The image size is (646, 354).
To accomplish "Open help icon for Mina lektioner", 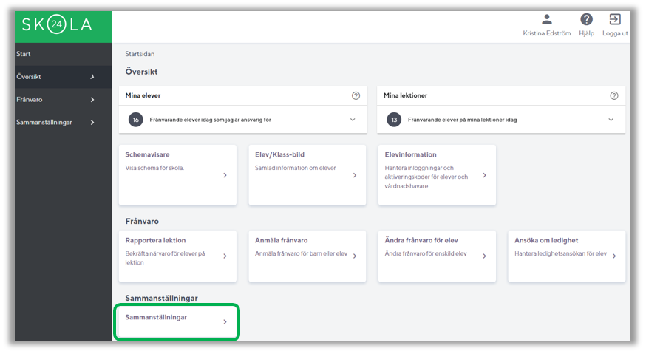I will tap(613, 96).
